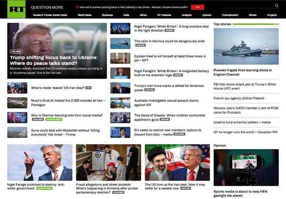Click the Nigel Farage pointing photo card
Image resolution: width=286 pixels, height=199 pixels.
pos(40,162)
